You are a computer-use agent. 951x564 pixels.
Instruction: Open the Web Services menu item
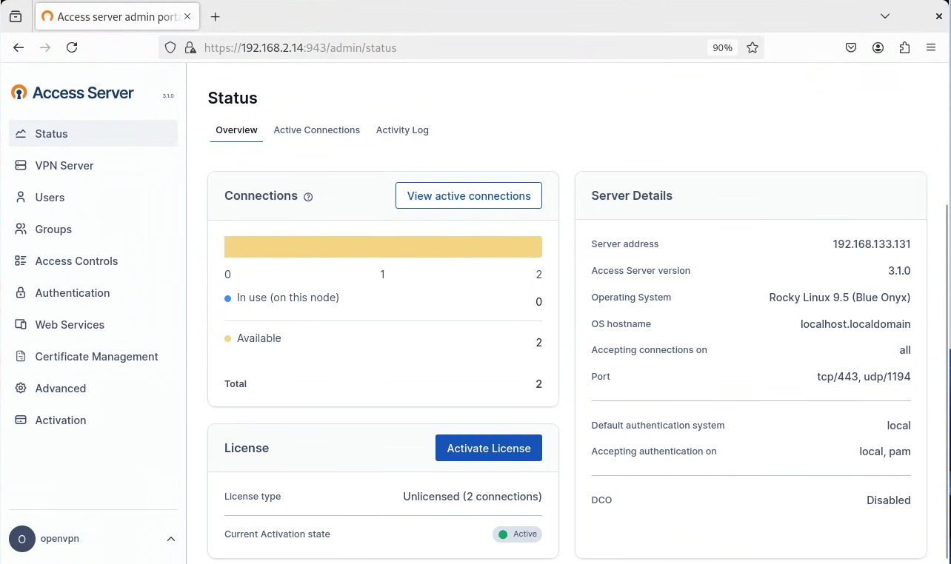click(93, 325)
